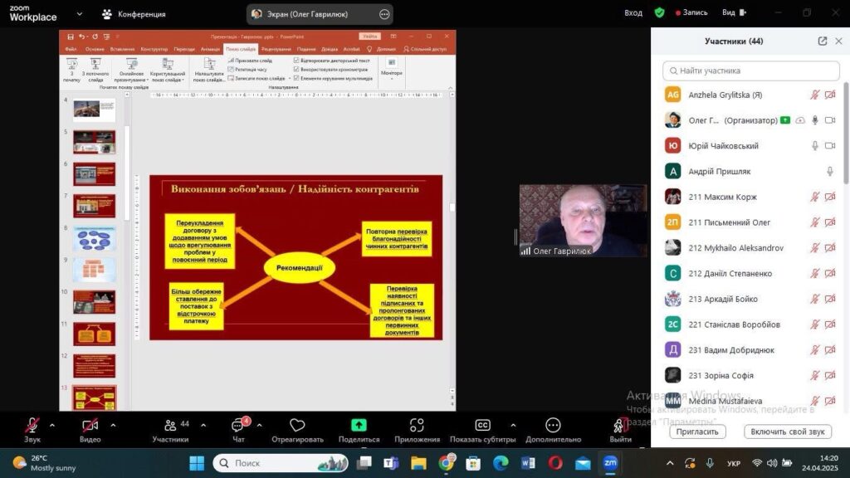This screenshot has height=478, width=850.
Task: Click the Пригласить button
Action: pos(697,432)
